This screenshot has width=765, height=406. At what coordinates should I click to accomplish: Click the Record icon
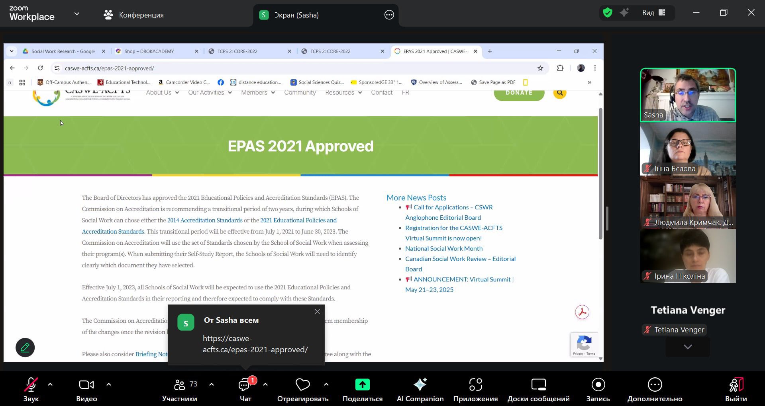pos(598,385)
